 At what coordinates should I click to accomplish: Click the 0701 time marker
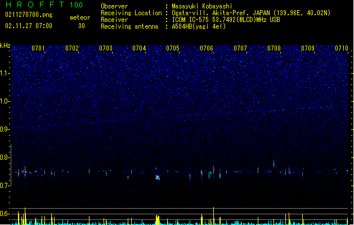click(38, 48)
